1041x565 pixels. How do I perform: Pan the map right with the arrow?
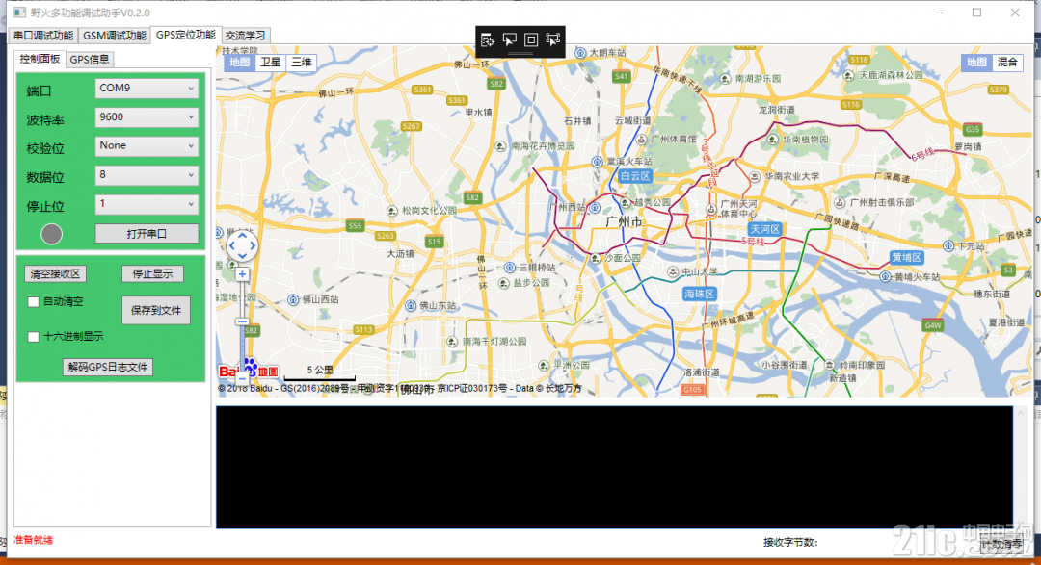(253, 246)
